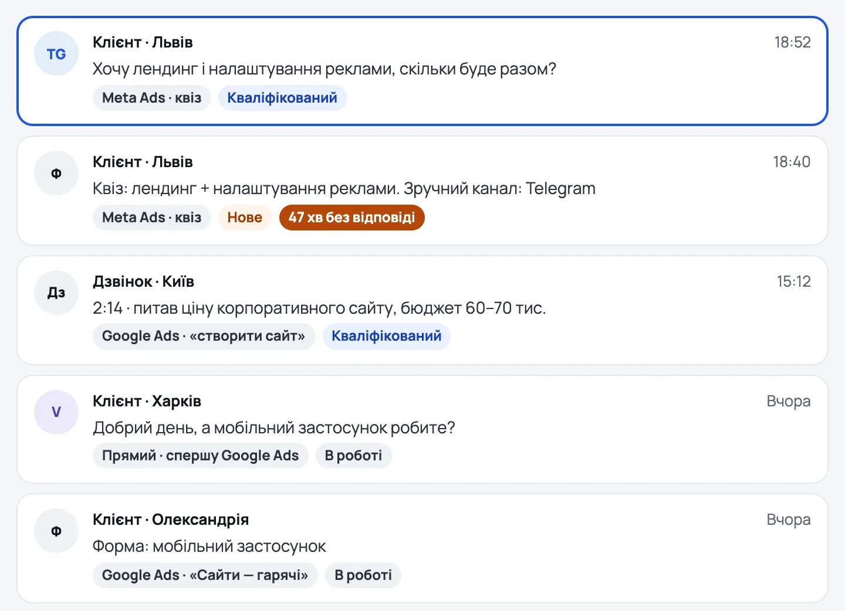
Task: Select the 'Клієнт · Львів' title at 18:52
Action: tap(143, 42)
